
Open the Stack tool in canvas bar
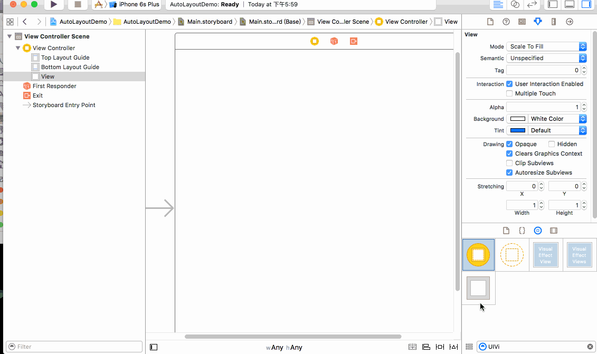(412, 347)
